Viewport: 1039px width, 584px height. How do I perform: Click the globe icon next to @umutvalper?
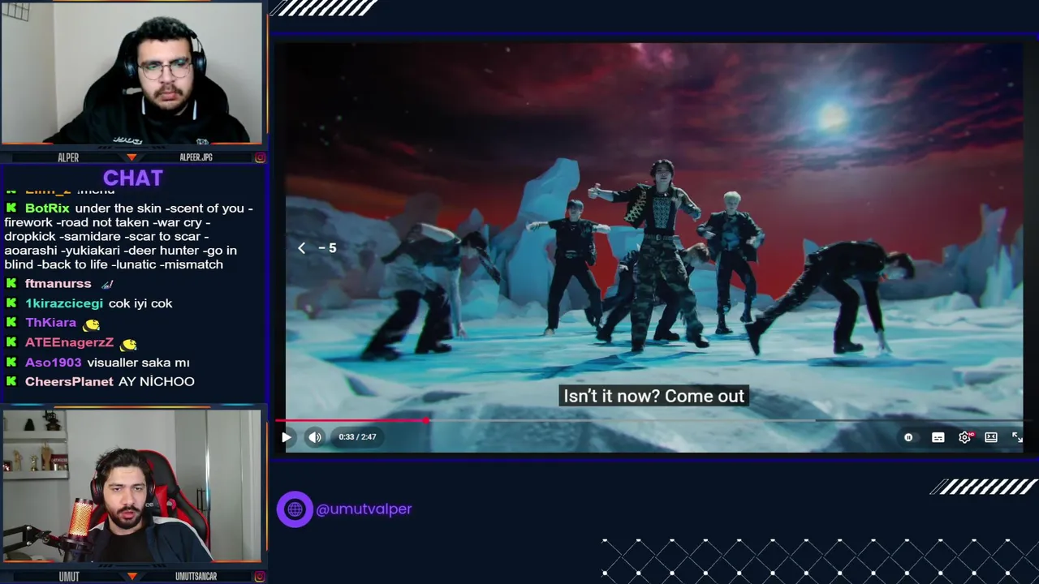tap(295, 509)
